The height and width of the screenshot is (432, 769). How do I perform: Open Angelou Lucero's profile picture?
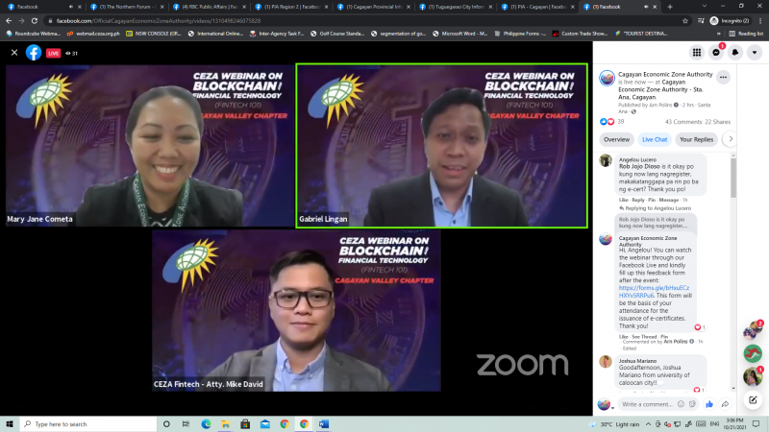point(606,160)
